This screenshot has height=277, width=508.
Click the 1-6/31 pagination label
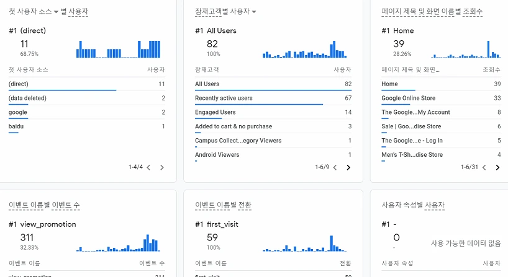(x=469, y=167)
